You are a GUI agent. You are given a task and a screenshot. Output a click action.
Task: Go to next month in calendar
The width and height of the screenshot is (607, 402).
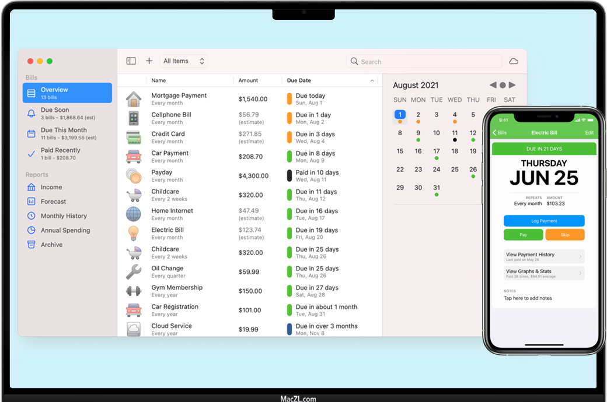(512, 85)
